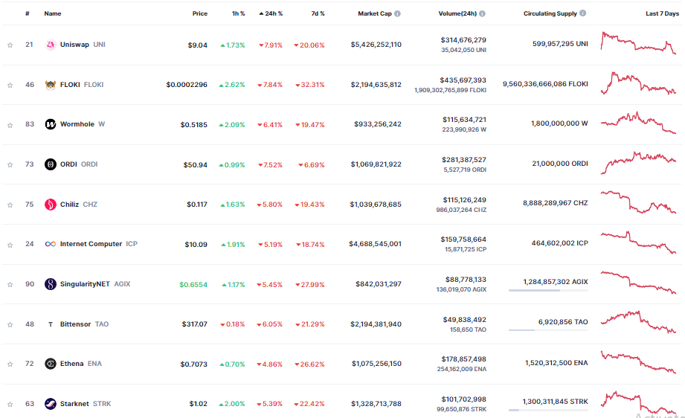This screenshot has height=418, width=685.
Task: Star Uniswap to add to watchlist
Action: 10,45
